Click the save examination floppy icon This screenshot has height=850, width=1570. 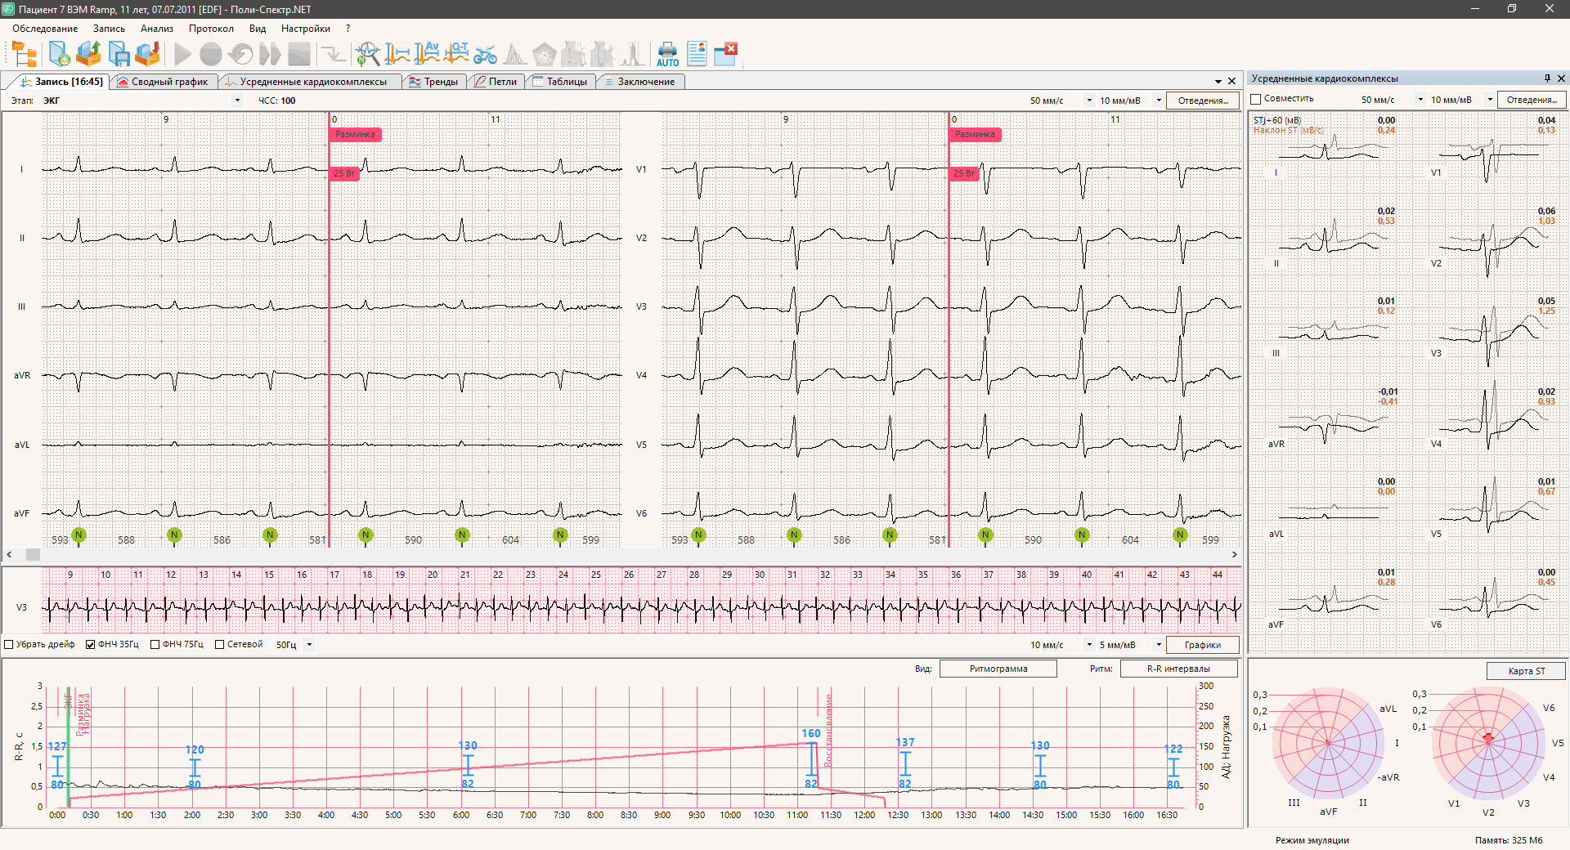[x=119, y=54]
